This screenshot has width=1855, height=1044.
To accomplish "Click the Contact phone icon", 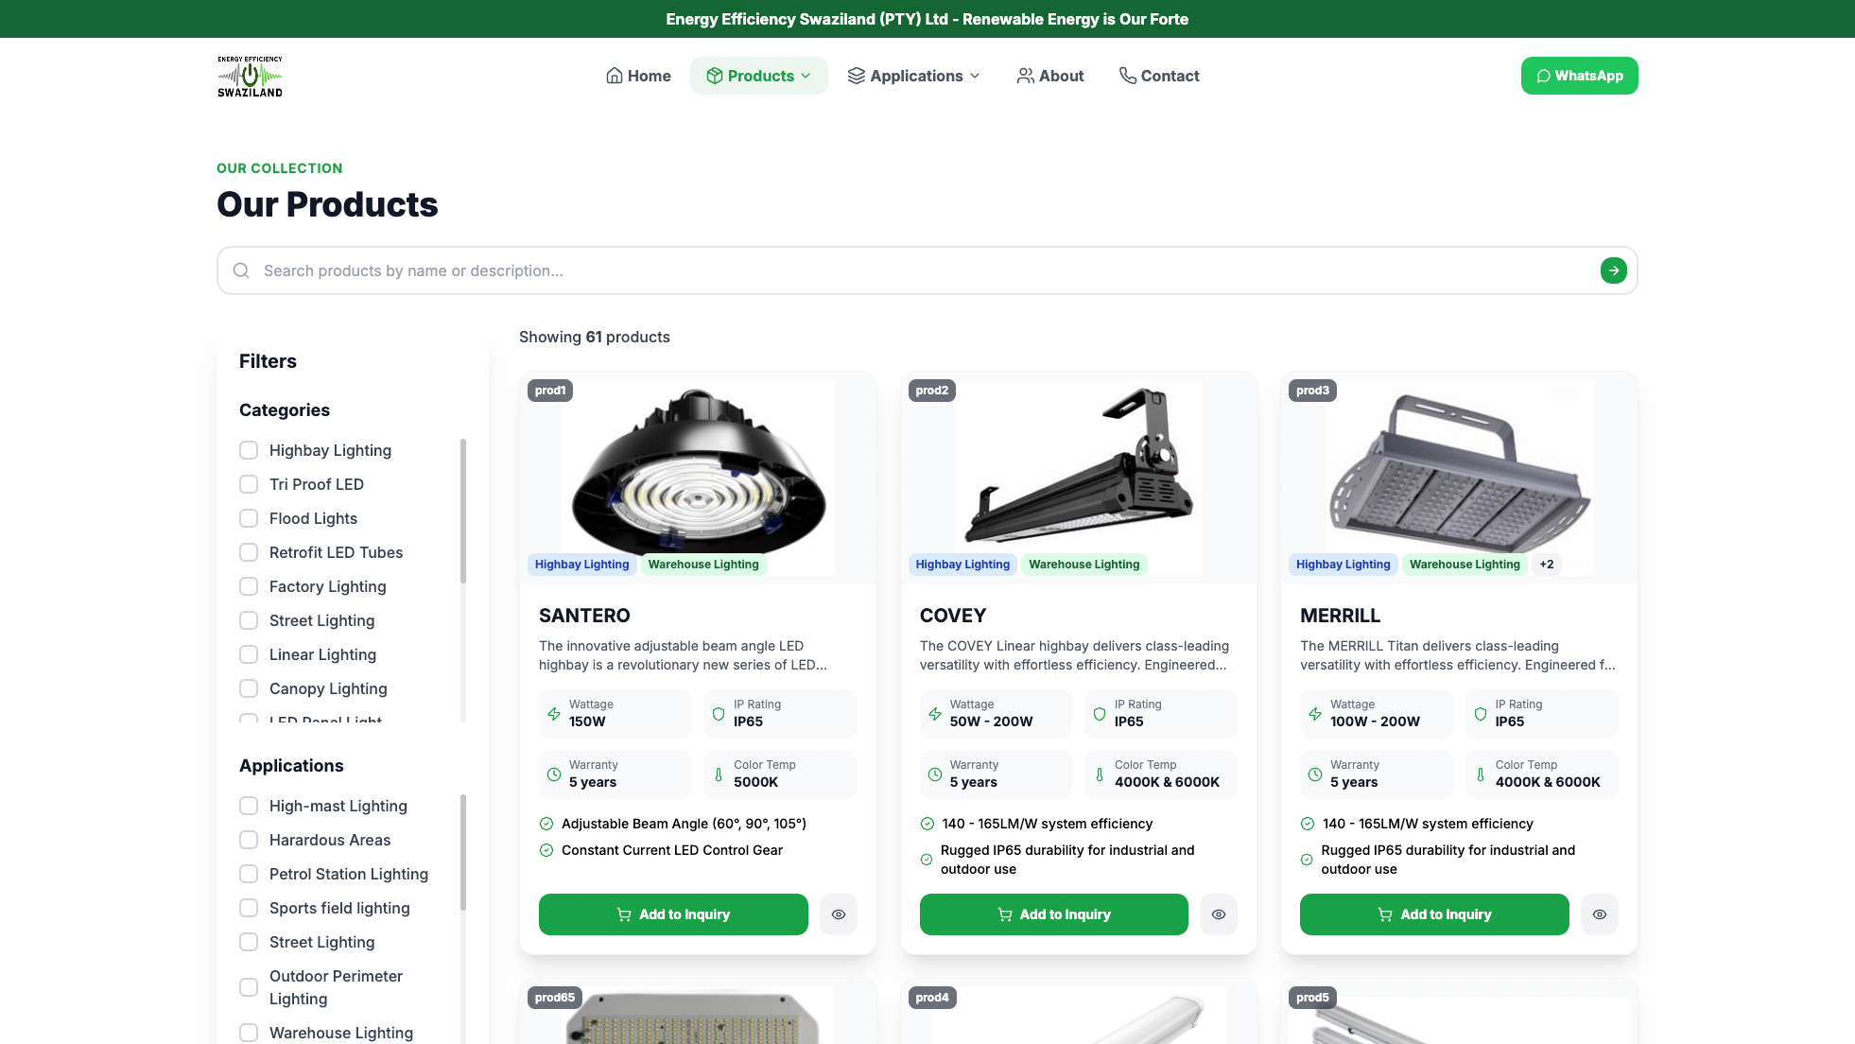I will click(x=1127, y=76).
